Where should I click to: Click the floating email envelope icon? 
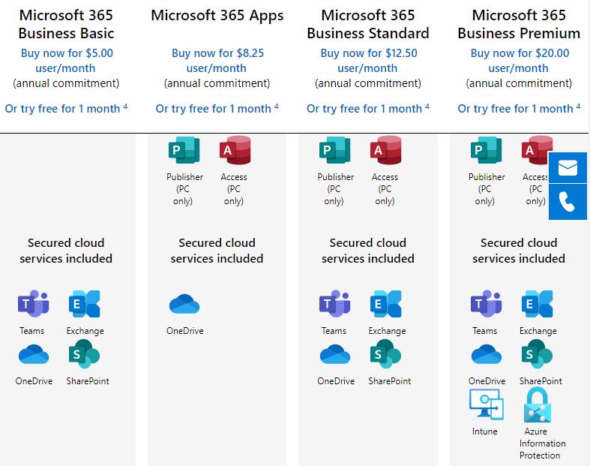pyautogui.click(x=568, y=167)
